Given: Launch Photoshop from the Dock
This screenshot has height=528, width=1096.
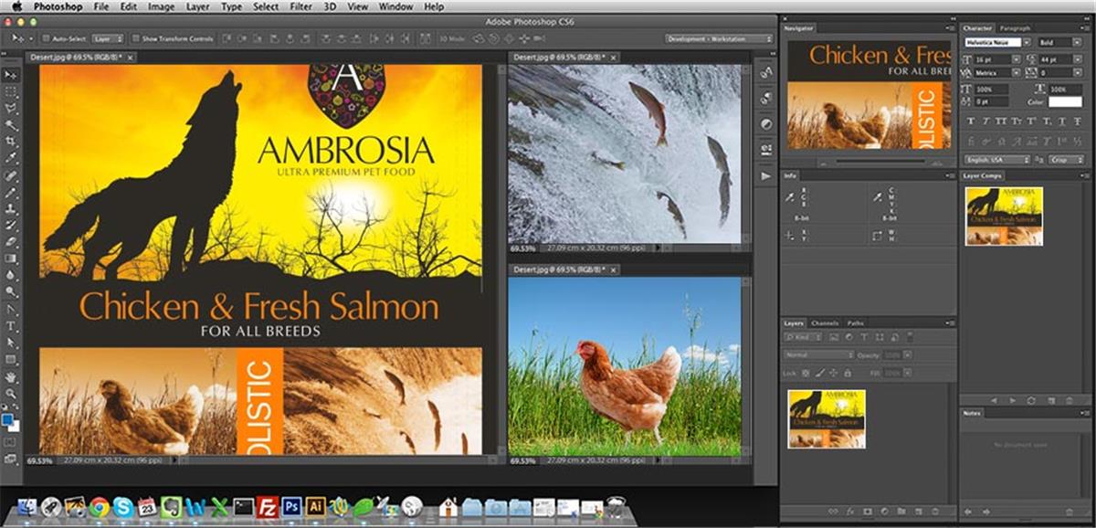Looking at the screenshot, I should coord(291,507).
